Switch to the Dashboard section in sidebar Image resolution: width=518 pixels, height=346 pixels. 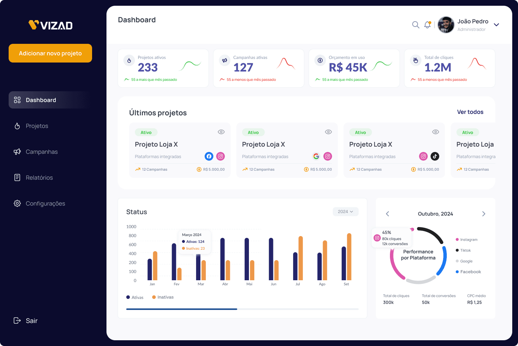click(x=41, y=100)
